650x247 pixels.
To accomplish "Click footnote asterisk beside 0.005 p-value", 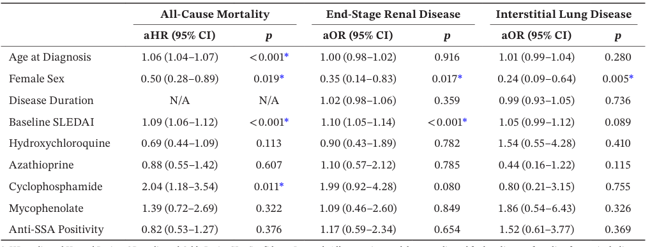I will pyautogui.click(x=631, y=77).
